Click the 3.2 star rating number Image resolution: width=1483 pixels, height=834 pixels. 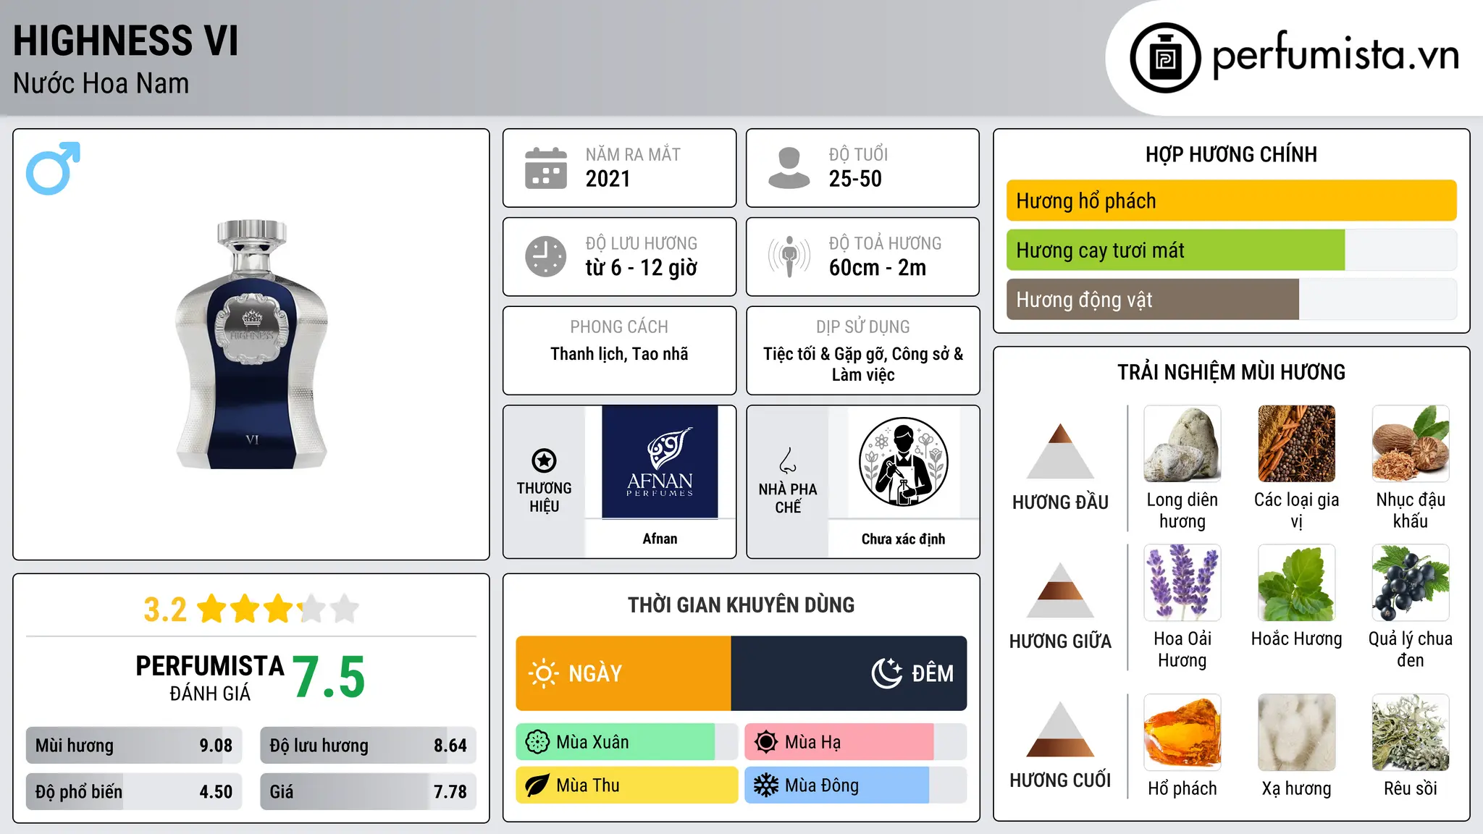pos(165,610)
